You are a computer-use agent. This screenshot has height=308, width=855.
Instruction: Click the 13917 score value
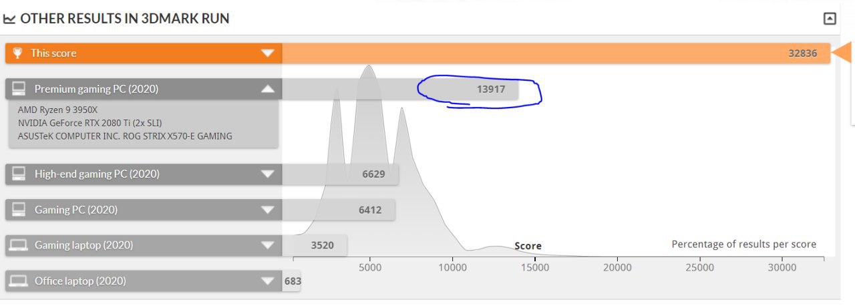tap(491, 89)
